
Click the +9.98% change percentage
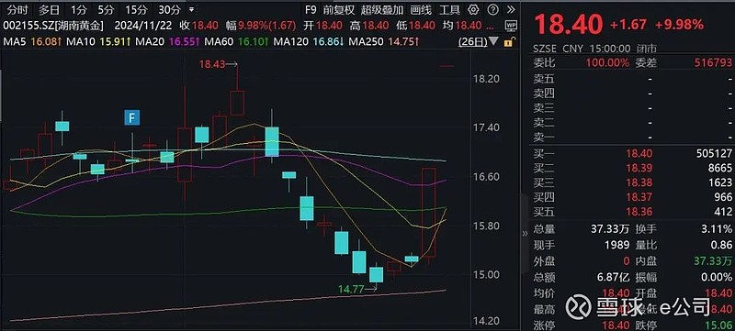click(x=678, y=25)
